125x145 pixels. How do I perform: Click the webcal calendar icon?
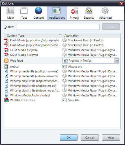pyautogui.click(x=7, y=67)
